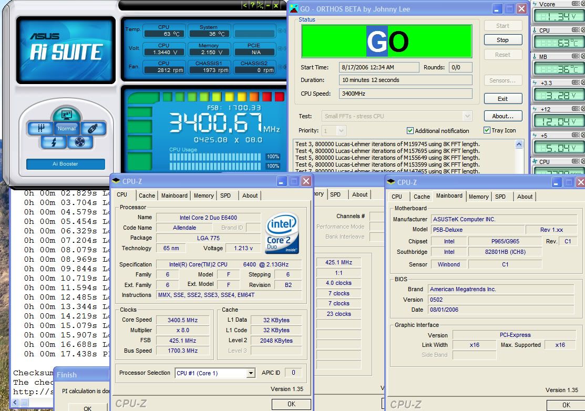The width and height of the screenshot is (585, 411).
Task: Click the title bar icon of the right CPU-Z window
Action: [x=391, y=182]
